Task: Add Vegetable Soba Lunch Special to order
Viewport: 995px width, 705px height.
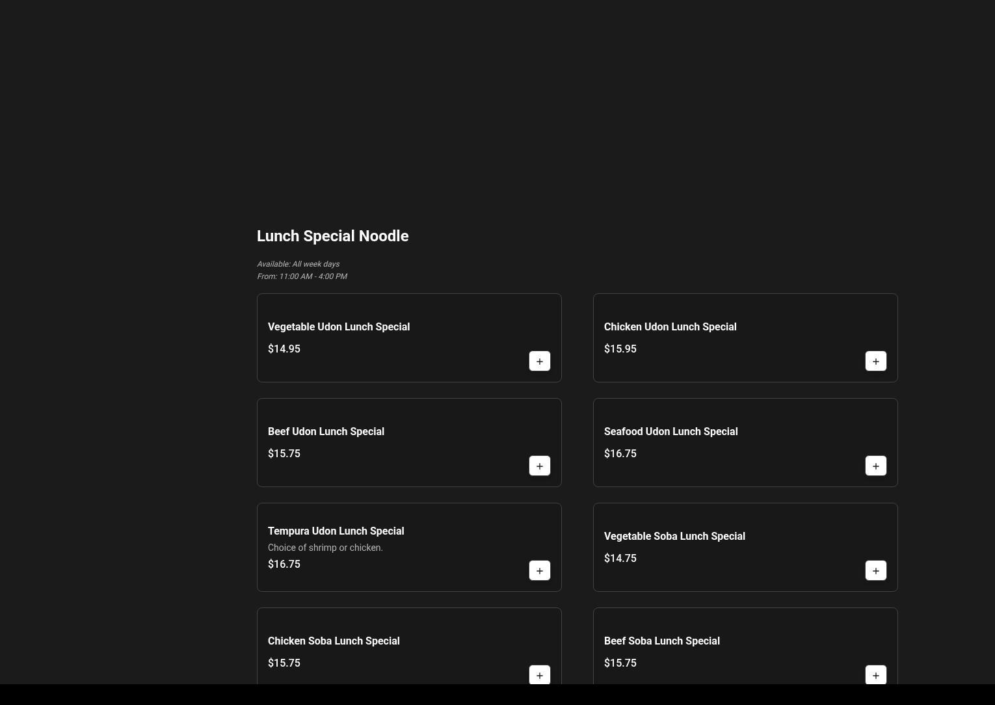Action: [875, 570]
